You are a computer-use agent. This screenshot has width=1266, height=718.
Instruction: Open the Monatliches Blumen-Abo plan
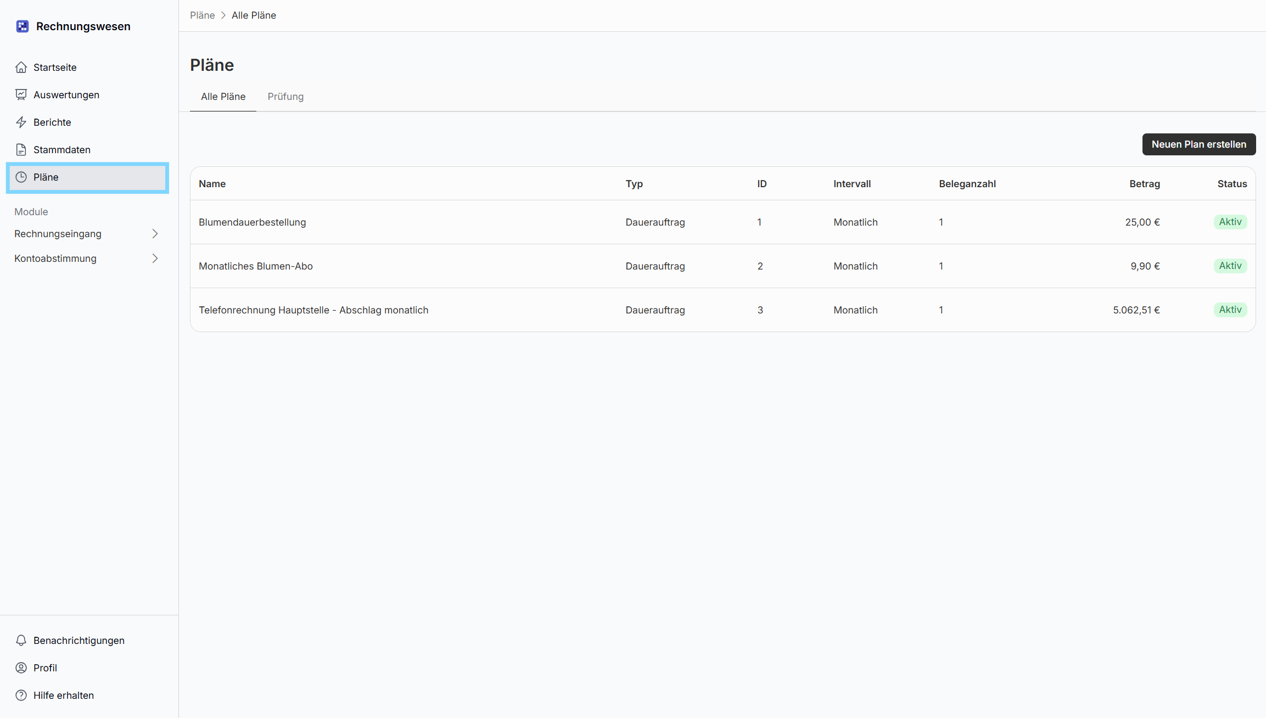click(255, 266)
